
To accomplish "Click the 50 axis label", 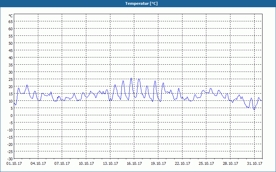I will [x=11, y=43].
